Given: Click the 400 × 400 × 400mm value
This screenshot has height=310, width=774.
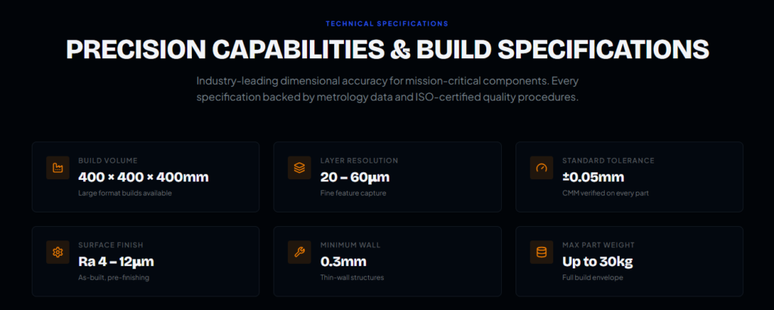Looking at the screenshot, I should [144, 178].
